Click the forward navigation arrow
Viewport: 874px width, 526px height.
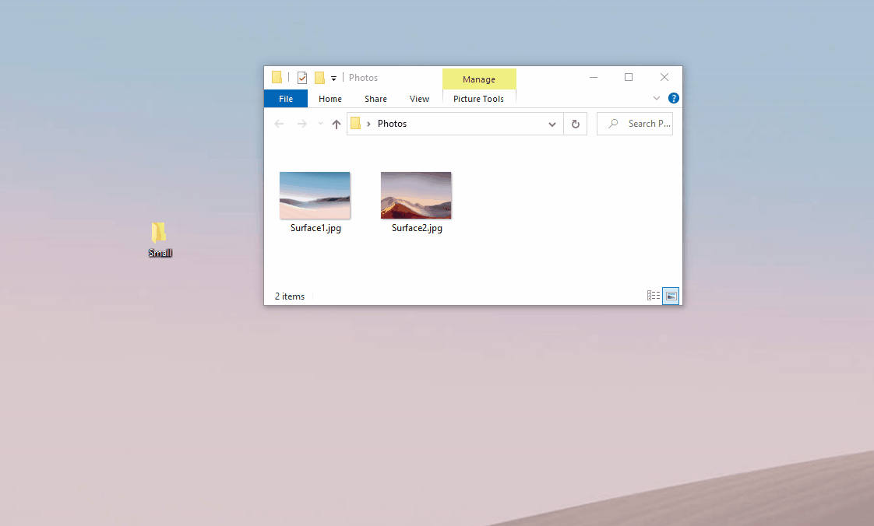tap(301, 123)
